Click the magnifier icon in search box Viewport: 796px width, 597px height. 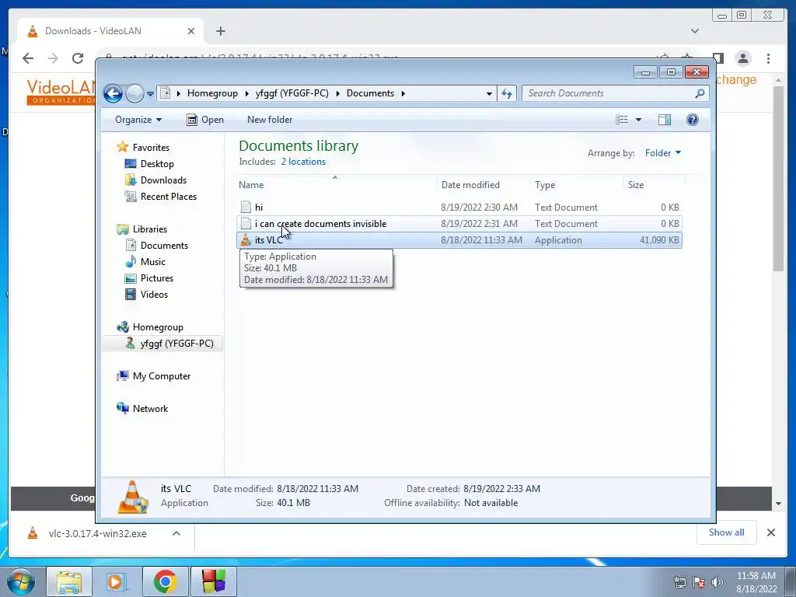(x=700, y=93)
